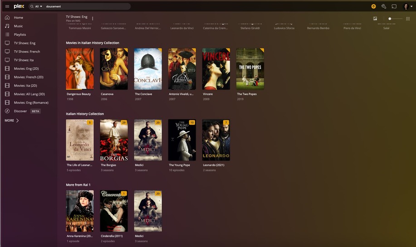Click the BETA badge next to Discover
Viewport: 416px width, 247px height.
point(35,111)
